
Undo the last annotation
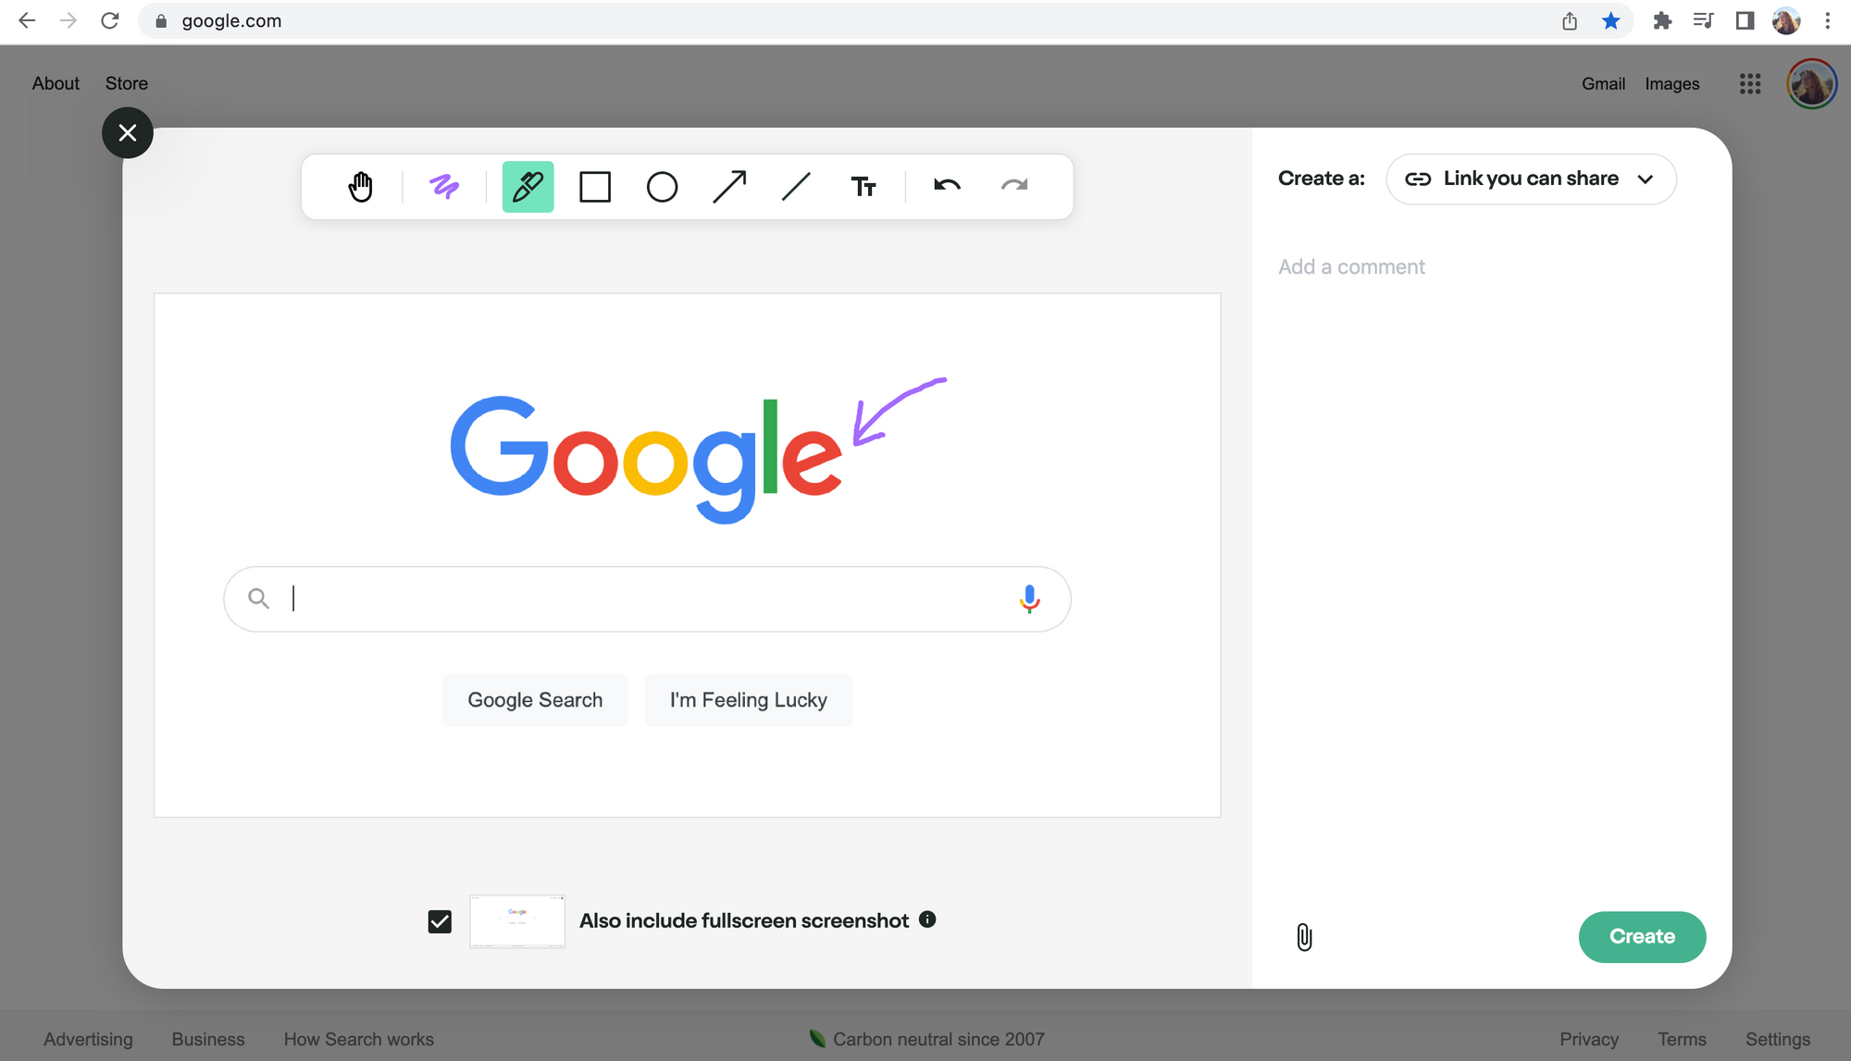click(947, 186)
